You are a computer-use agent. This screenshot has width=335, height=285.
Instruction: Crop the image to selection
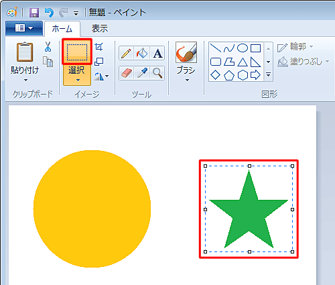point(98,47)
